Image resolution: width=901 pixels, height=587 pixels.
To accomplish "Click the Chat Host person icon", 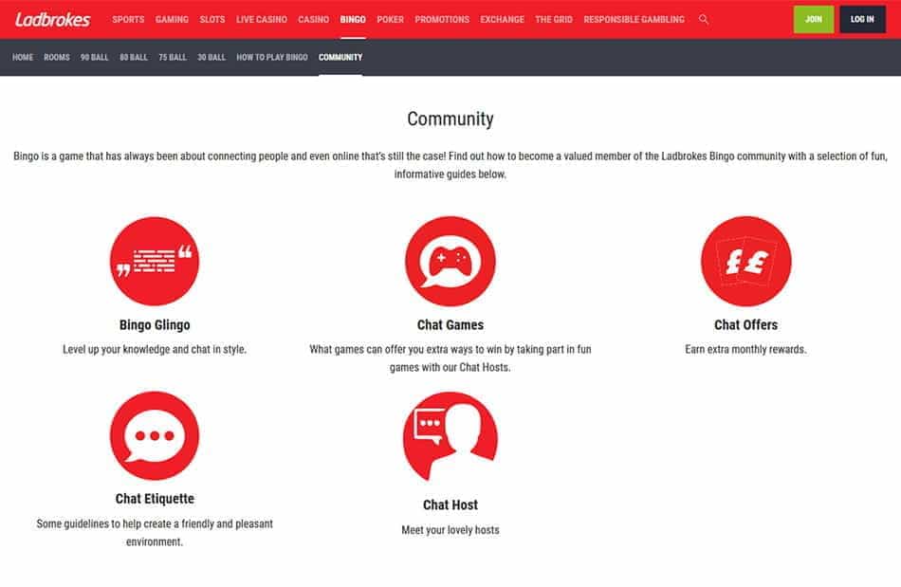I will (x=450, y=438).
